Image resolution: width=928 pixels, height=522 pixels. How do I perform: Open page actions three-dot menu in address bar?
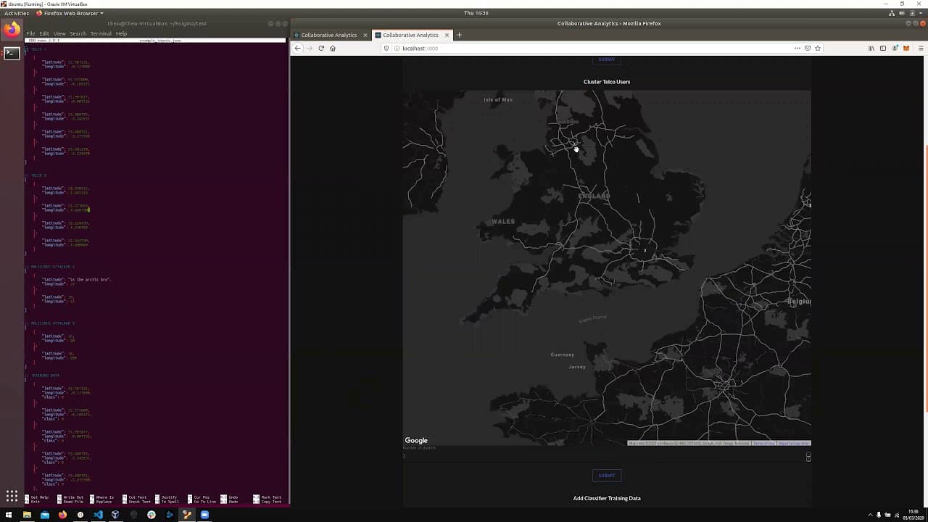(797, 49)
